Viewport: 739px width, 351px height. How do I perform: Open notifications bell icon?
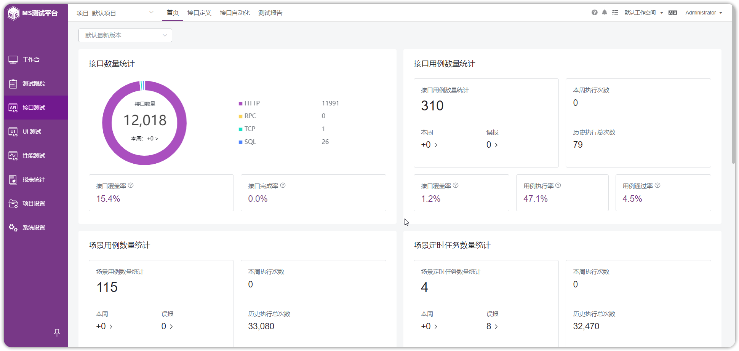[605, 13]
